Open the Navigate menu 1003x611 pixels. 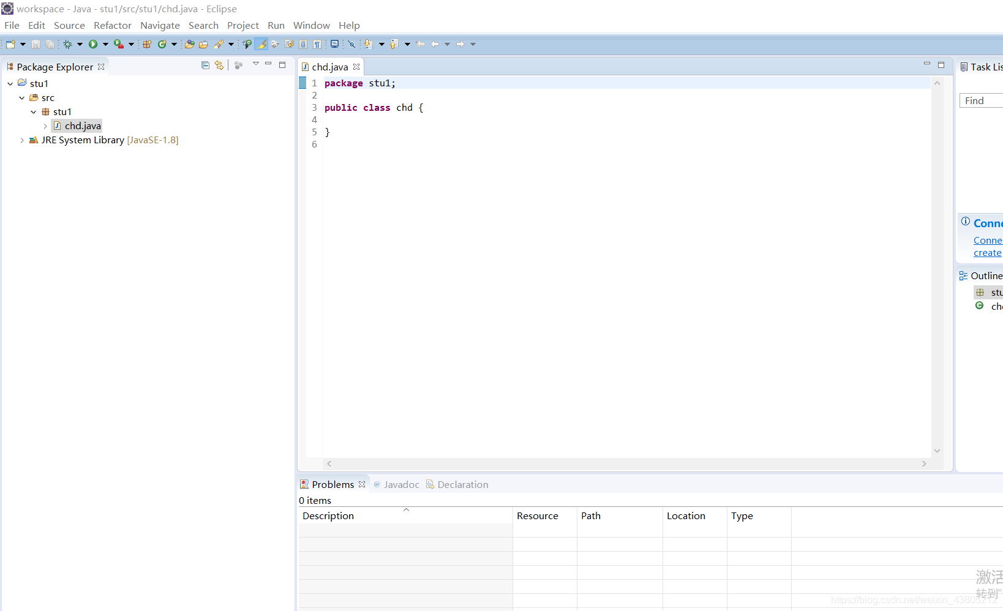(x=160, y=25)
